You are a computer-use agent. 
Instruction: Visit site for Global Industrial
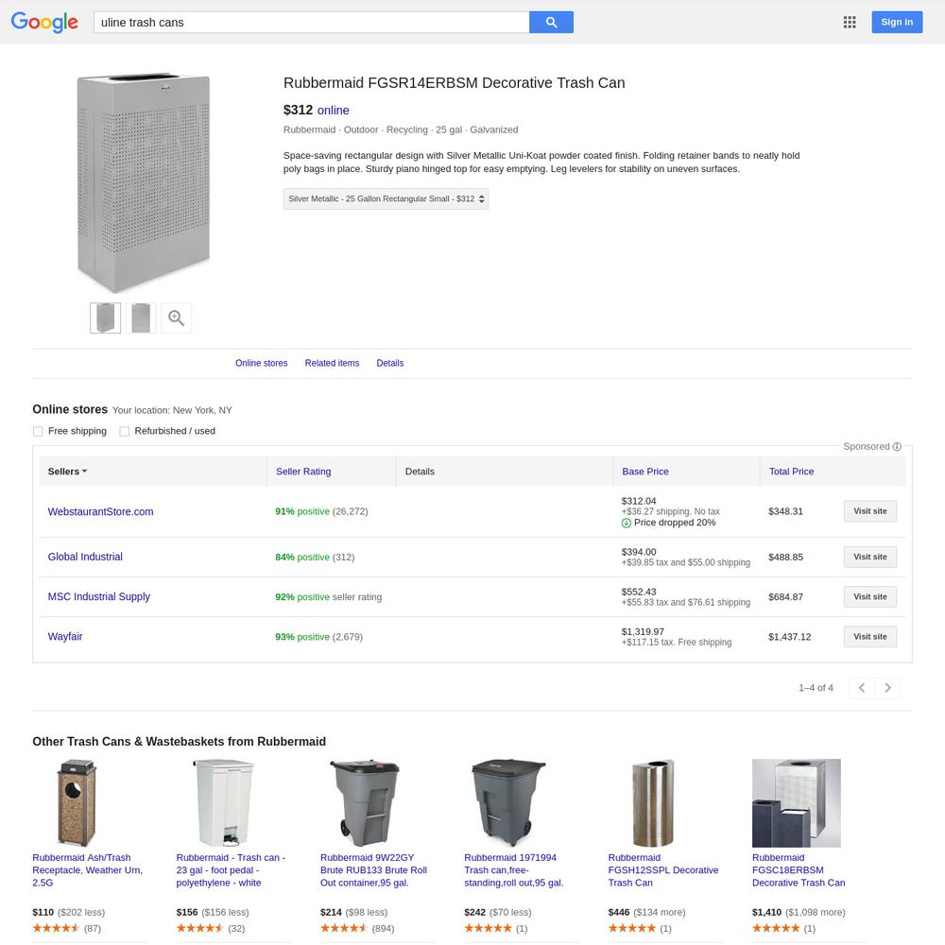coord(869,557)
